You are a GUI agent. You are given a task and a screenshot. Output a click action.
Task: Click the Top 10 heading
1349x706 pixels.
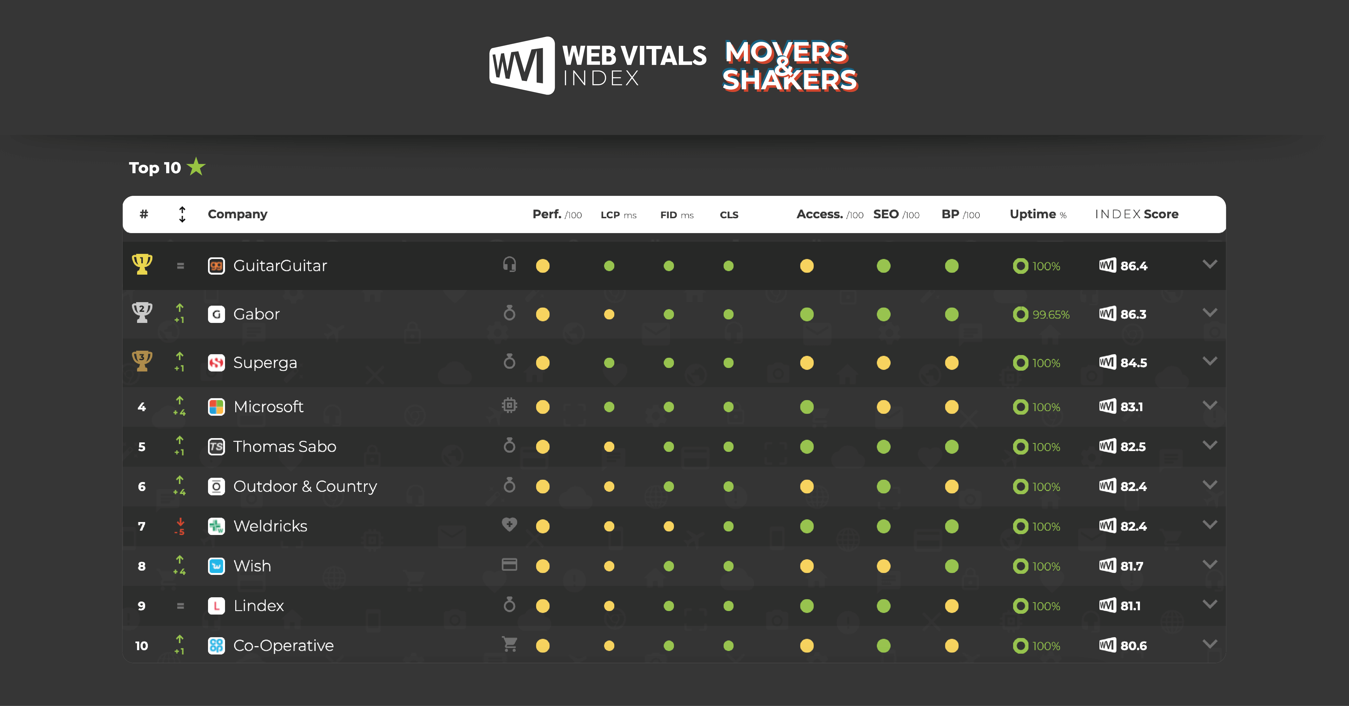[155, 168]
